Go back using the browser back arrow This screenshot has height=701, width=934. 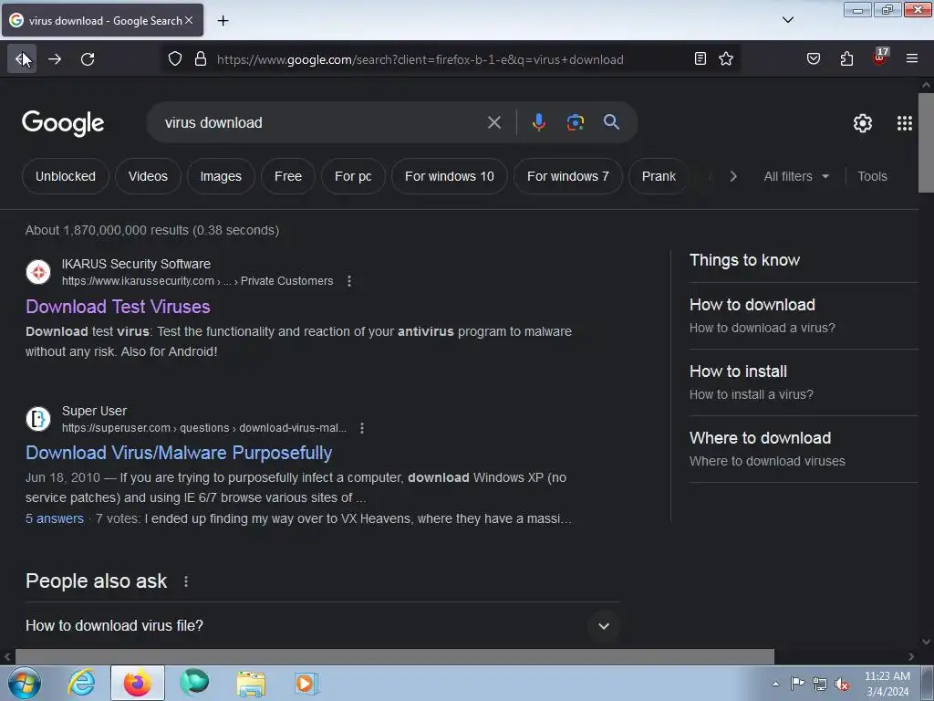[22, 59]
